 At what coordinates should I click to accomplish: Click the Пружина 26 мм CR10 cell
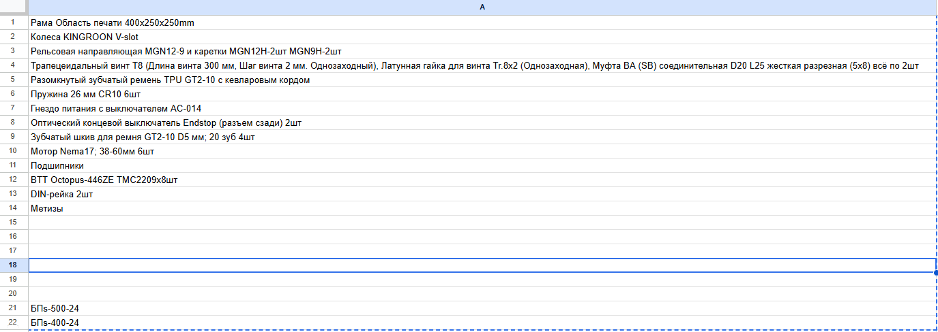coord(80,94)
